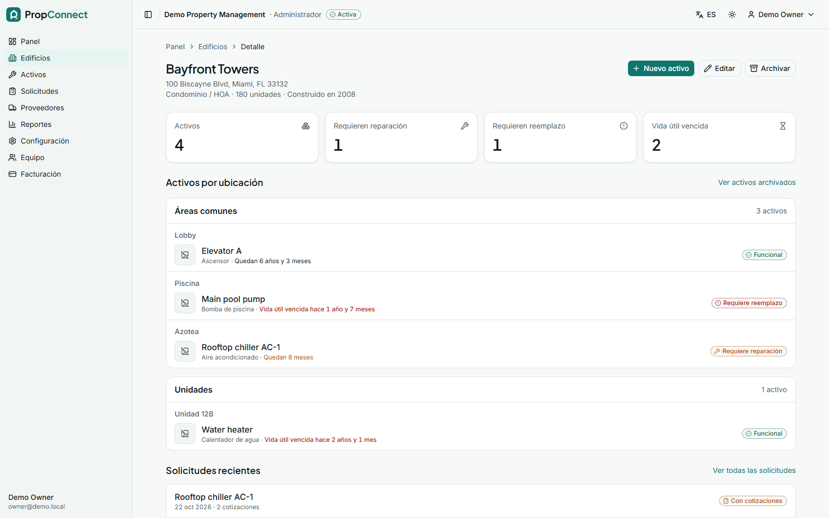
Task: Click the Requieren reparación wrench icon
Action: pyautogui.click(x=465, y=126)
